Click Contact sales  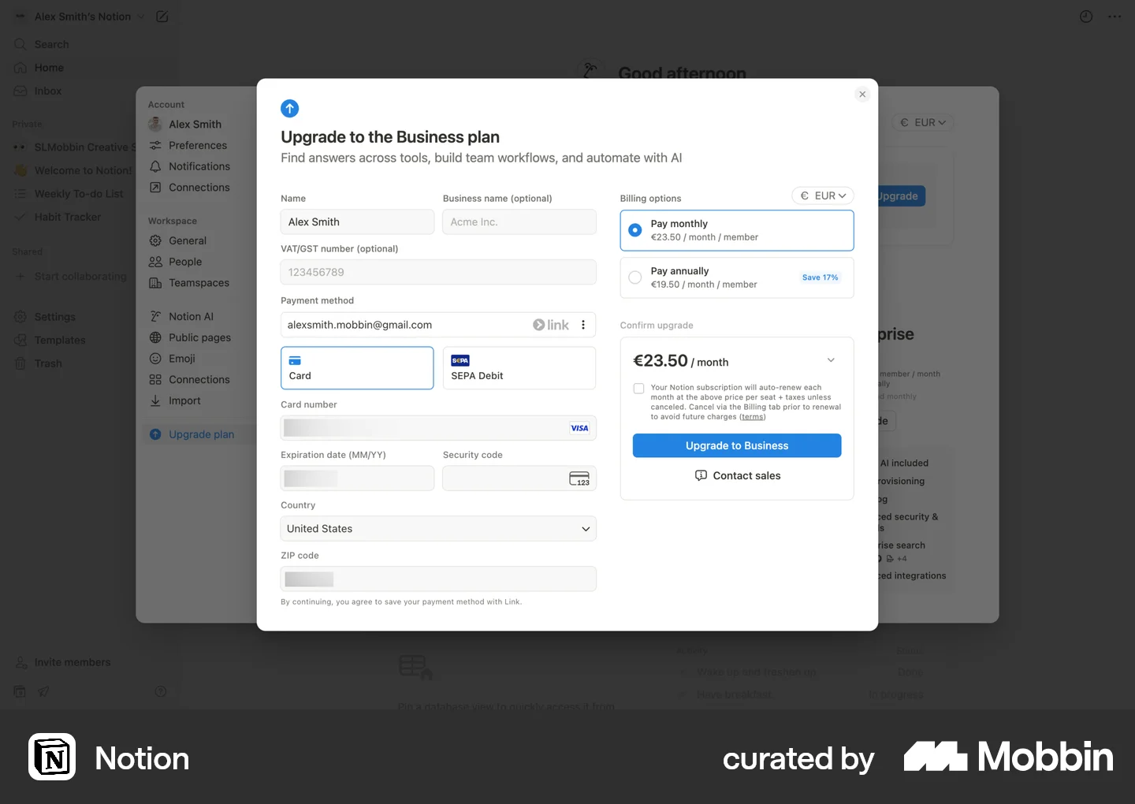pos(737,475)
